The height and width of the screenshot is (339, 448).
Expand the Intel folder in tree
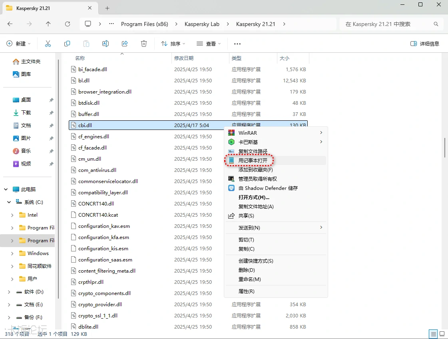pyautogui.click(x=12, y=215)
